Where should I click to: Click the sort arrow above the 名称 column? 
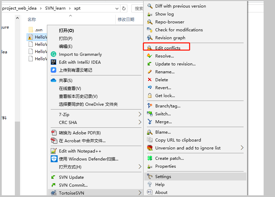tap(70, 16)
